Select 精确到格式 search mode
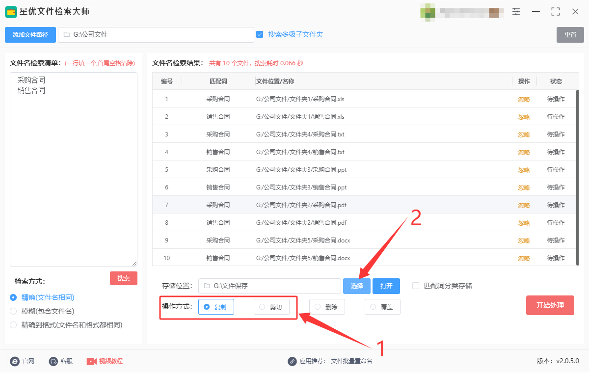The height and width of the screenshot is (373, 589). tap(13, 325)
